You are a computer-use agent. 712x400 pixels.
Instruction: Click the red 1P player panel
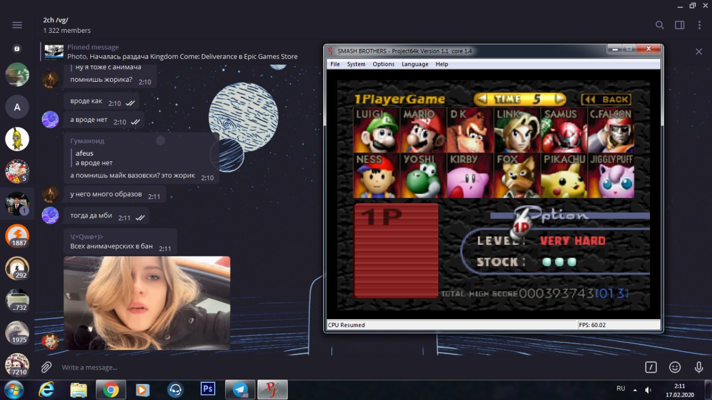(396, 250)
